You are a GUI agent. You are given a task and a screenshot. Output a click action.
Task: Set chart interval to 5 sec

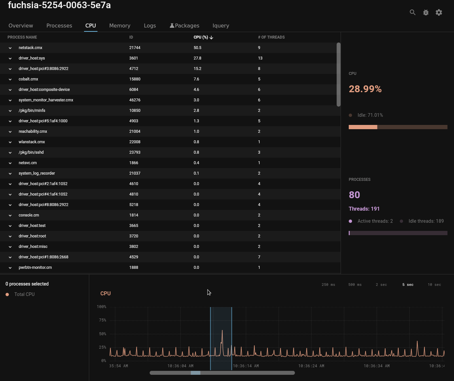click(408, 285)
